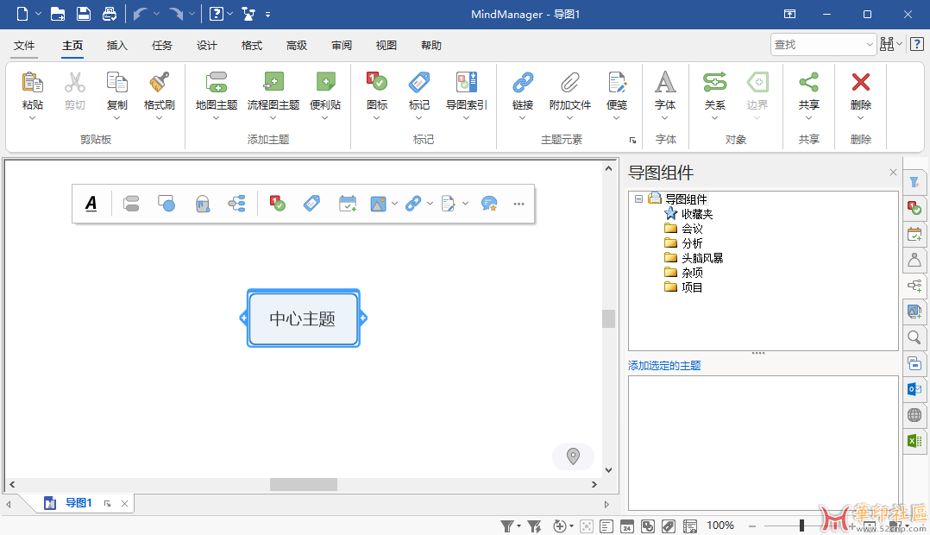Image resolution: width=930 pixels, height=535 pixels.
Task: Toggle the topic notes icon in status bar
Action: coord(606,525)
